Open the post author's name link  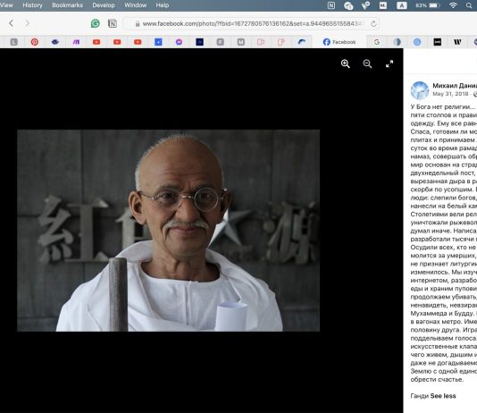455,86
